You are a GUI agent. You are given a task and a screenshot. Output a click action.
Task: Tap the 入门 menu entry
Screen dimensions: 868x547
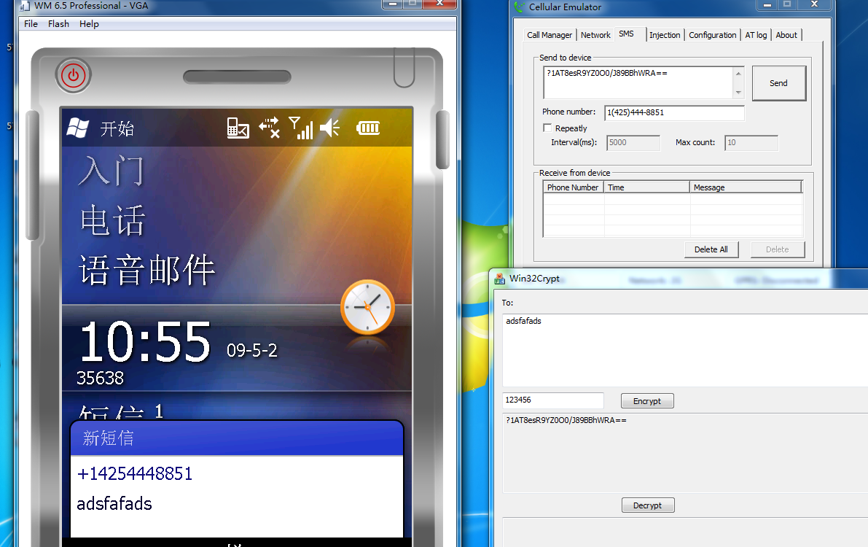(x=112, y=171)
